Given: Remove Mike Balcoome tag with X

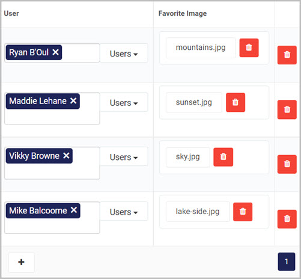Looking at the screenshot, I should click(74, 210).
